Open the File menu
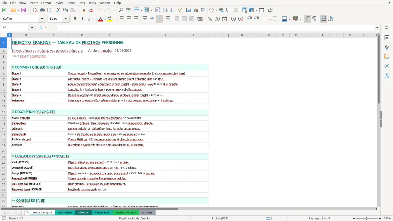The height and width of the screenshot is (221, 393). click(4, 3)
